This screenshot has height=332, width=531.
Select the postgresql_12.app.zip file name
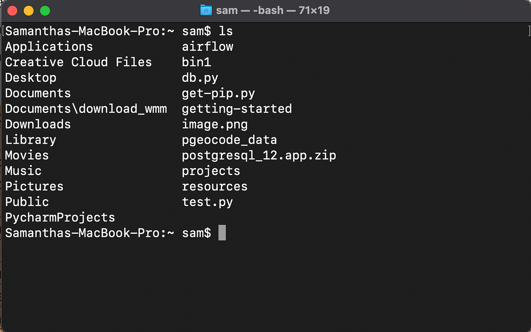pos(259,155)
